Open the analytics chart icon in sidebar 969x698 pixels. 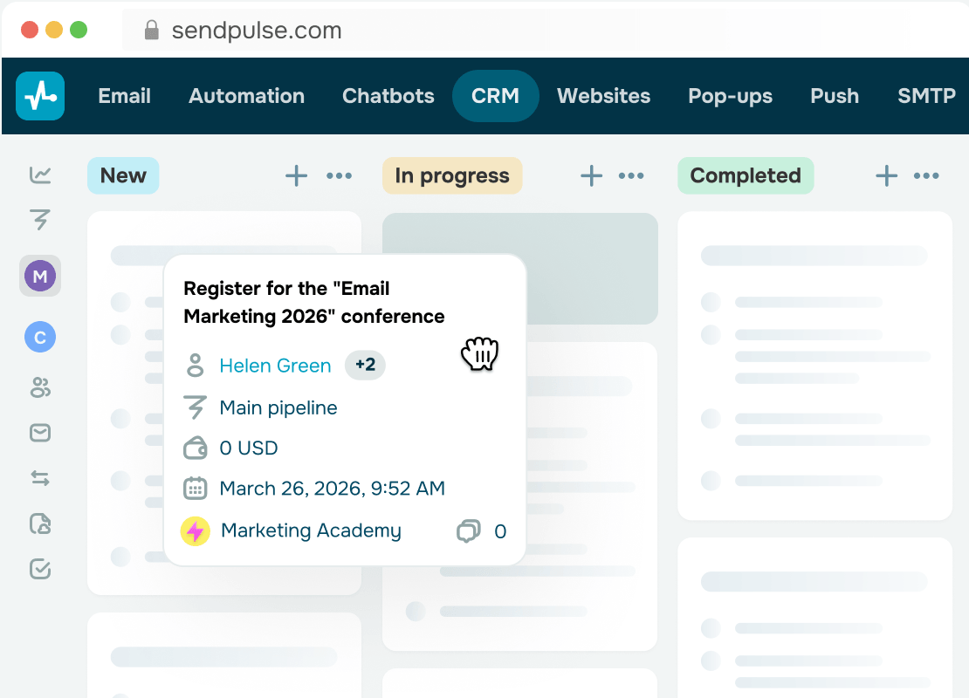coord(40,175)
